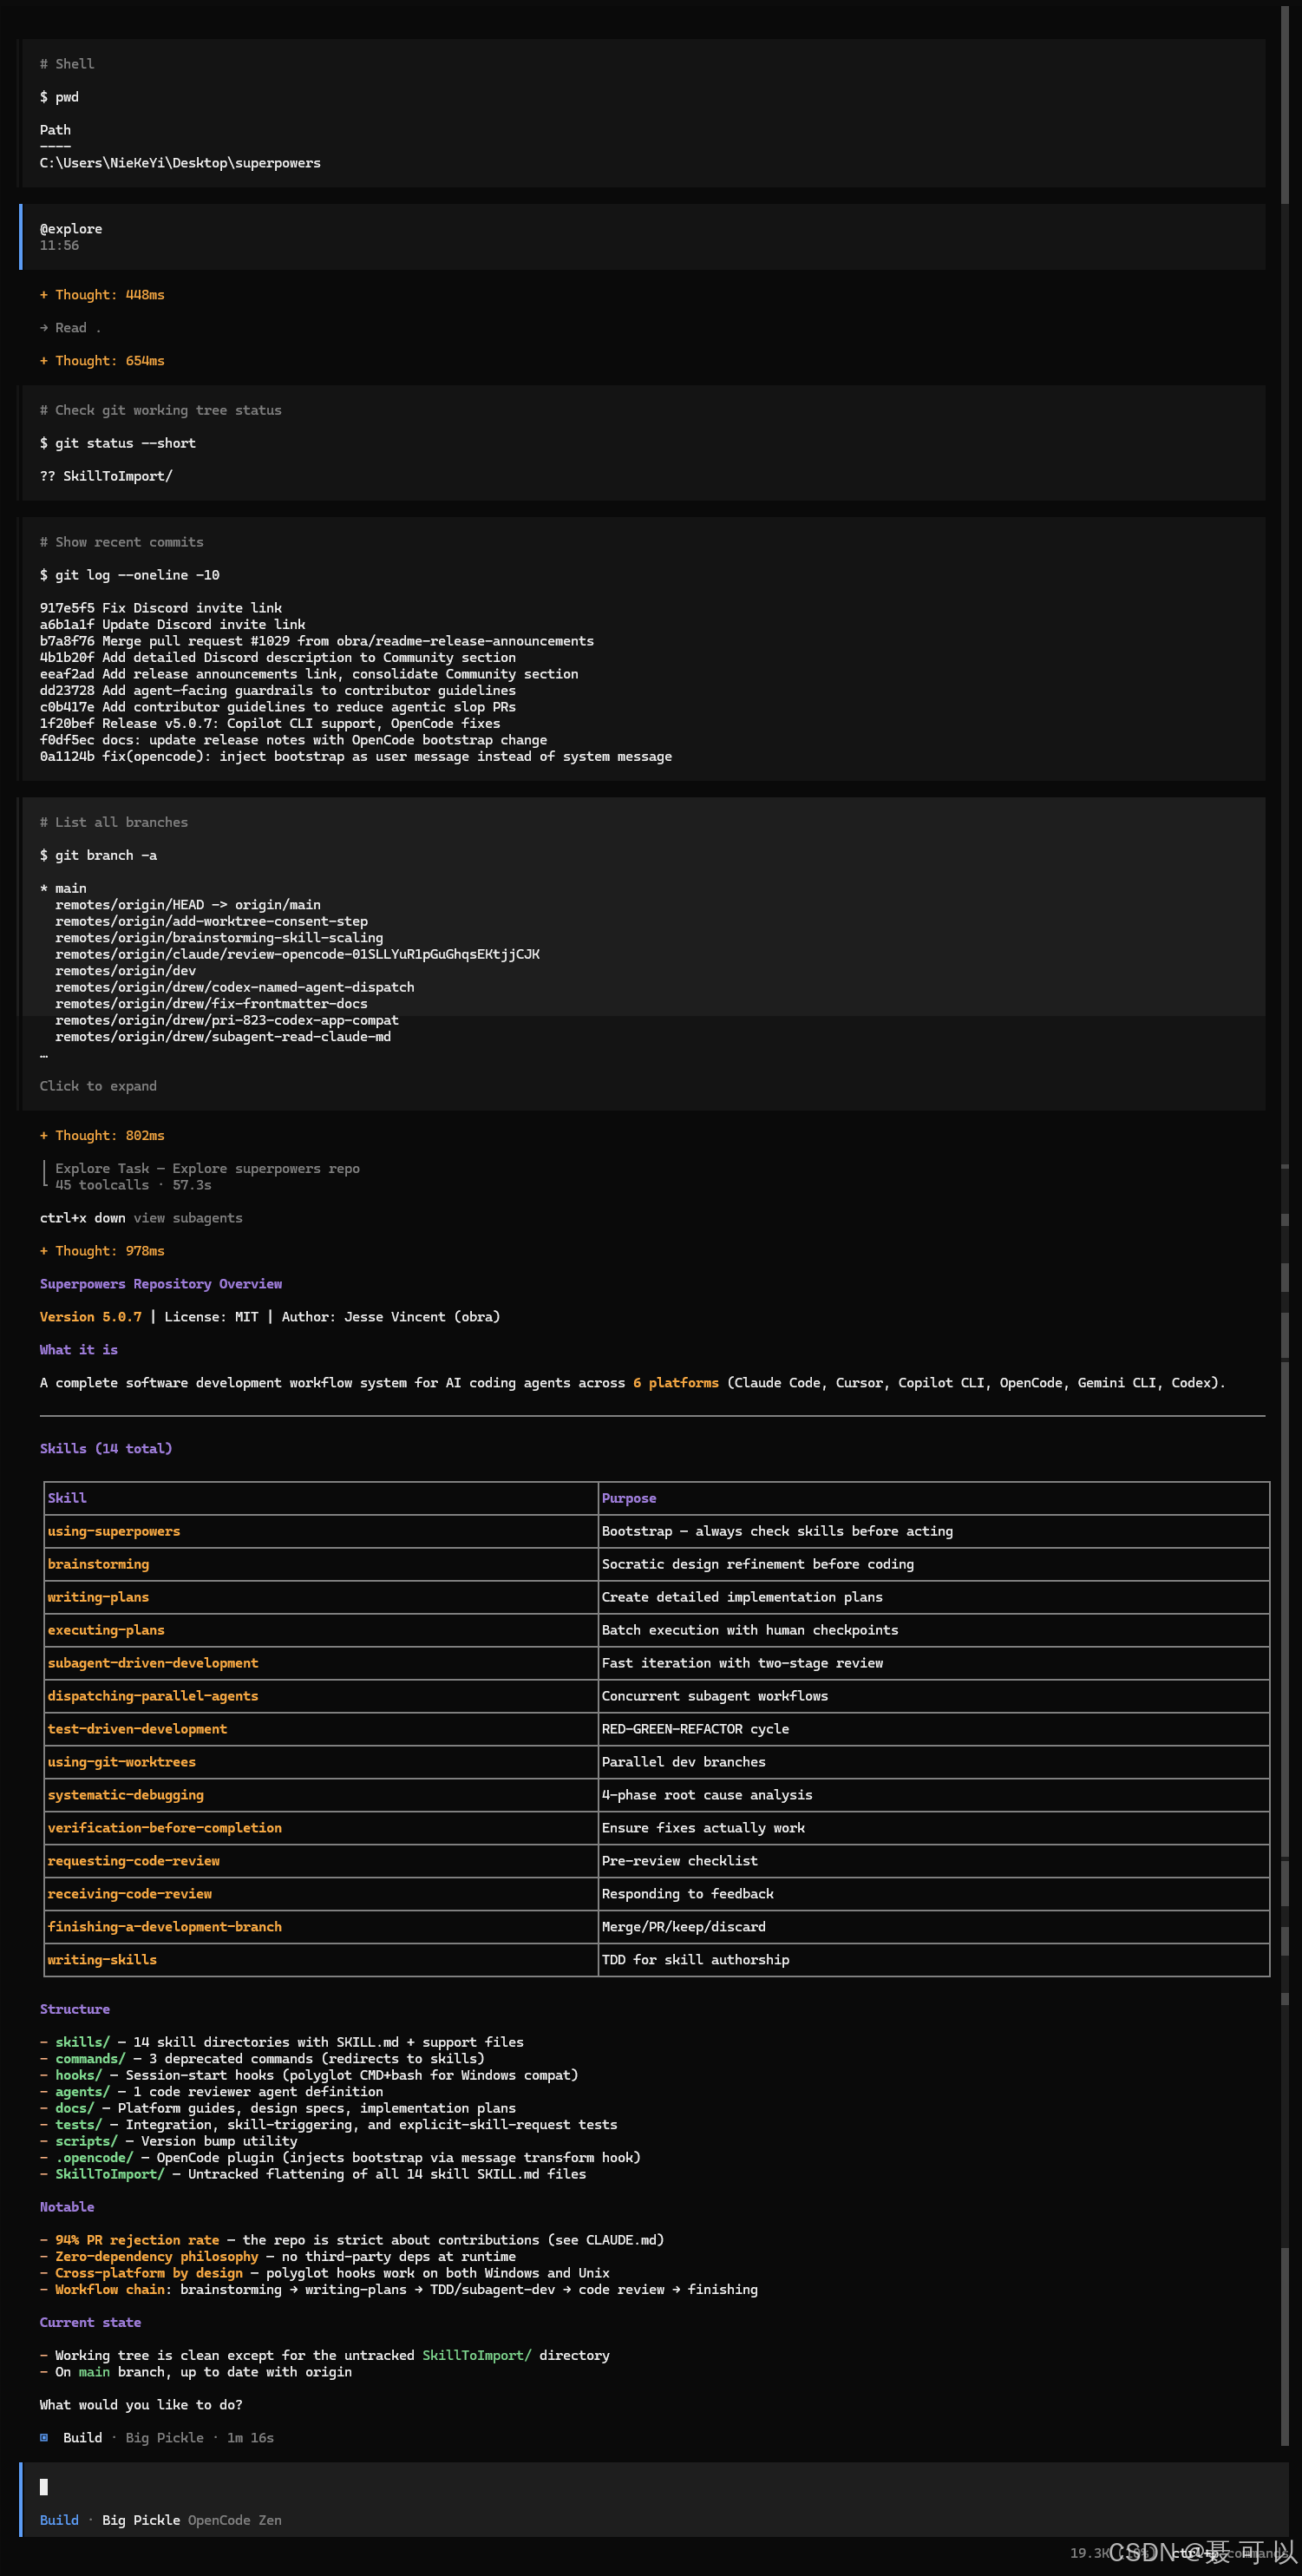The image size is (1302, 2576).
Task: Focus the prompt input field at bottom
Action: point(655,2487)
